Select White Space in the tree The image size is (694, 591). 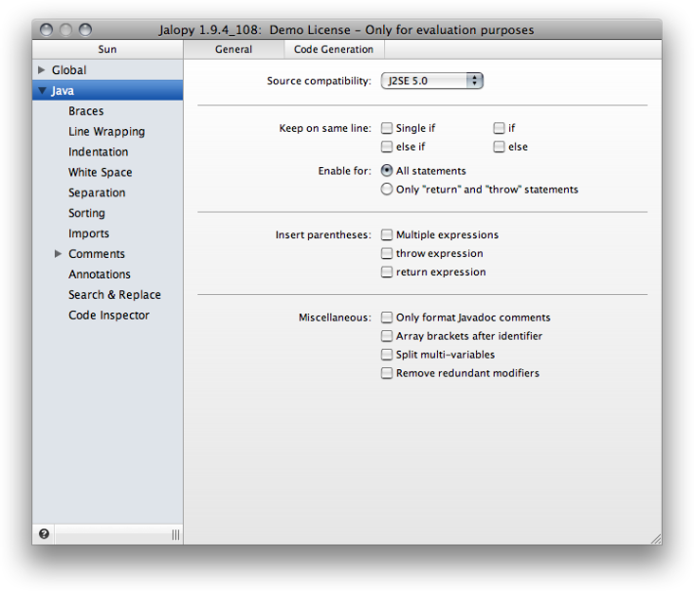click(100, 173)
